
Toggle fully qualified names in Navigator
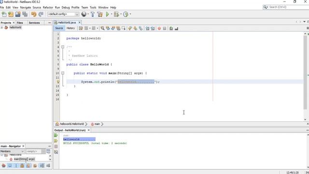coord(35,165)
